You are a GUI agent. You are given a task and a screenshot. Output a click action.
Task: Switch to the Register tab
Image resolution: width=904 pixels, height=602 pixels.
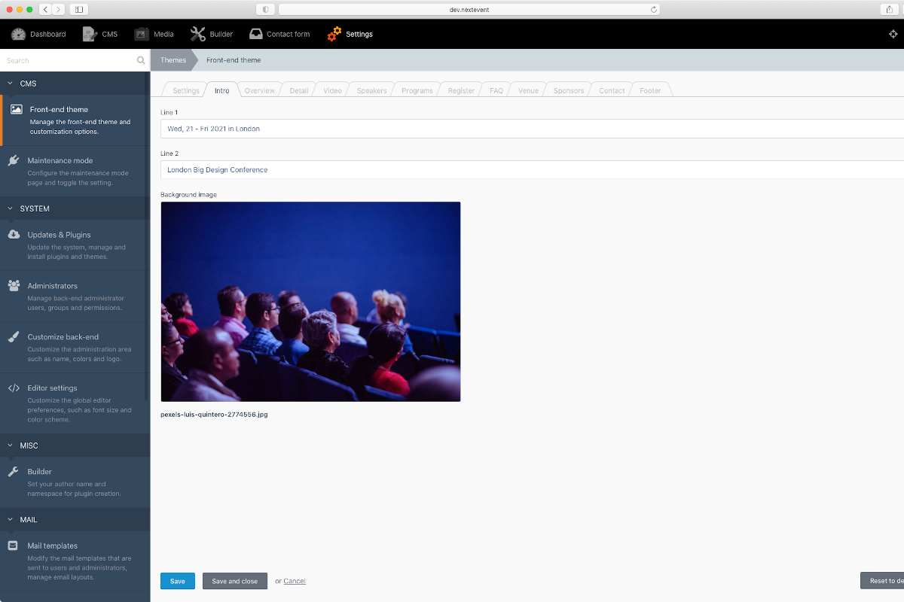(x=461, y=90)
